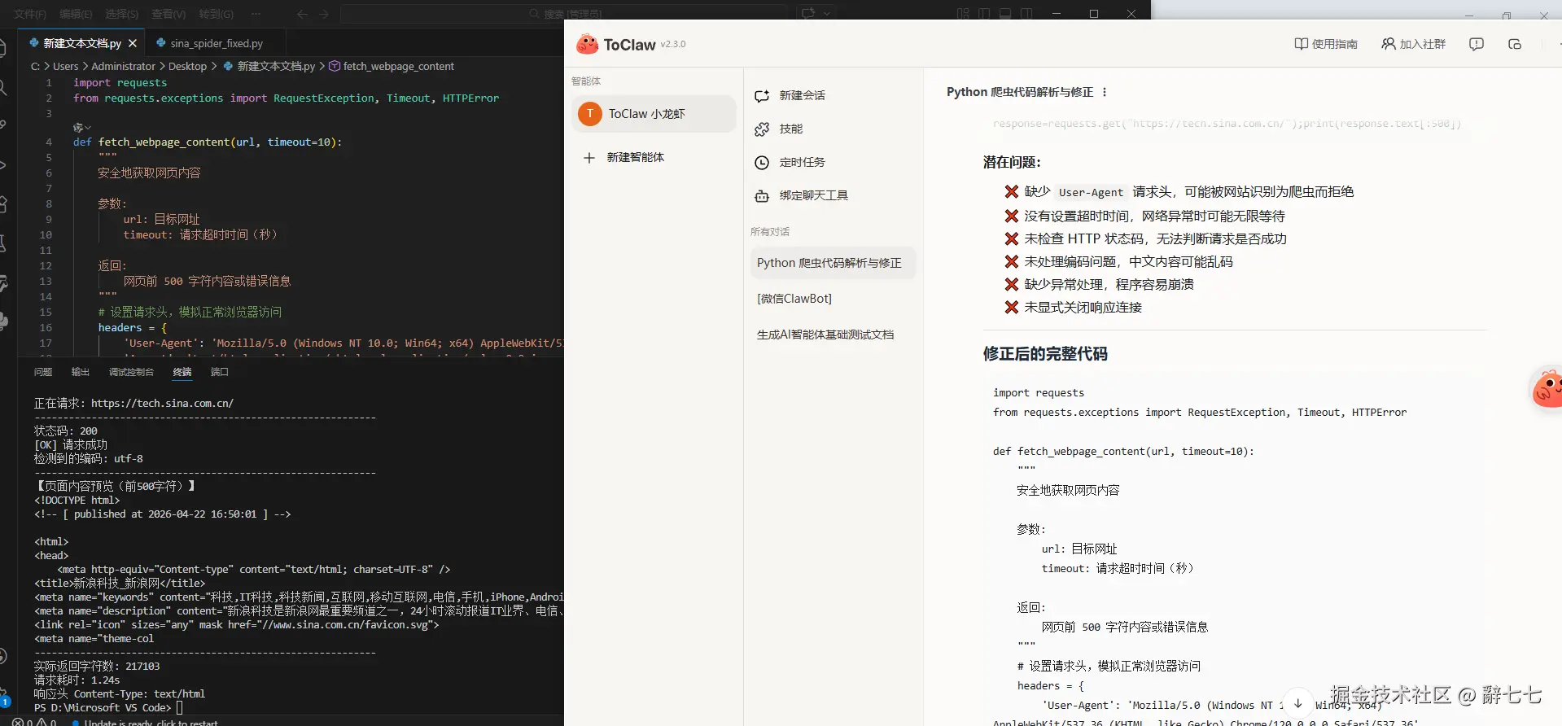Viewport: 1562px width, 726px height.
Task: Go forward using VS Code navigation arrow
Action: point(324,14)
